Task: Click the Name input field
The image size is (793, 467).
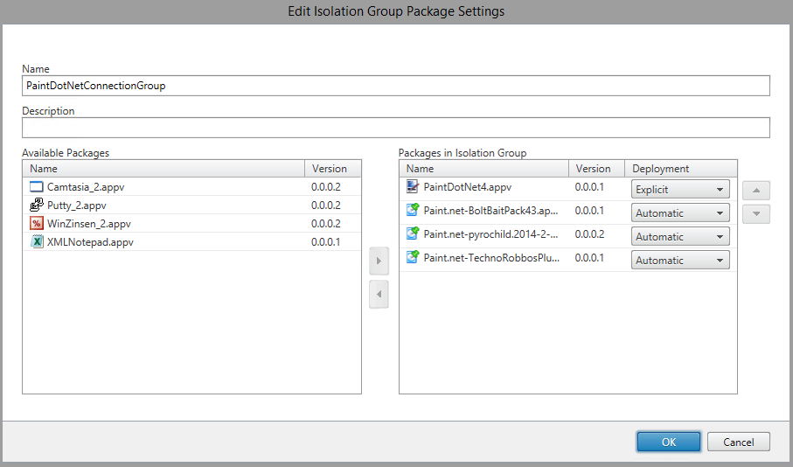Action: (x=396, y=86)
